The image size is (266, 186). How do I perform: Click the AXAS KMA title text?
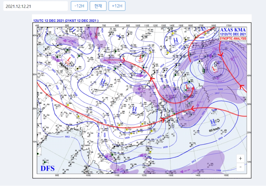coord(233,30)
